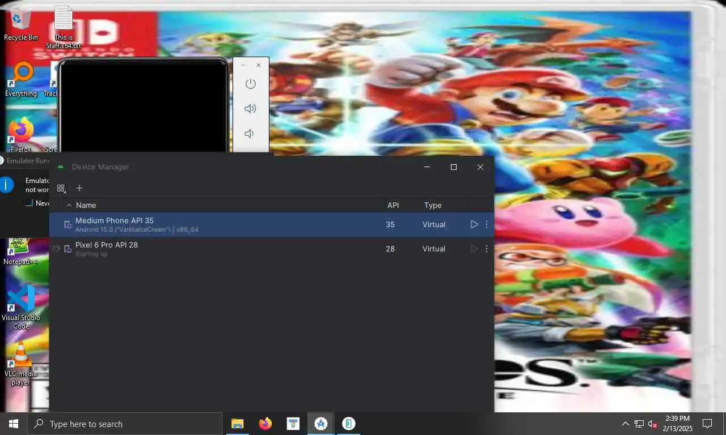726x435 pixels.
Task: Open the Firefox desktop shortcut
Action: tap(21, 135)
